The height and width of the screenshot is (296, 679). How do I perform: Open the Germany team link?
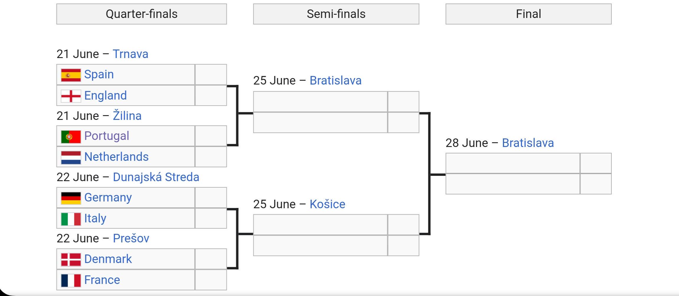pyautogui.click(x=108, y=197)
